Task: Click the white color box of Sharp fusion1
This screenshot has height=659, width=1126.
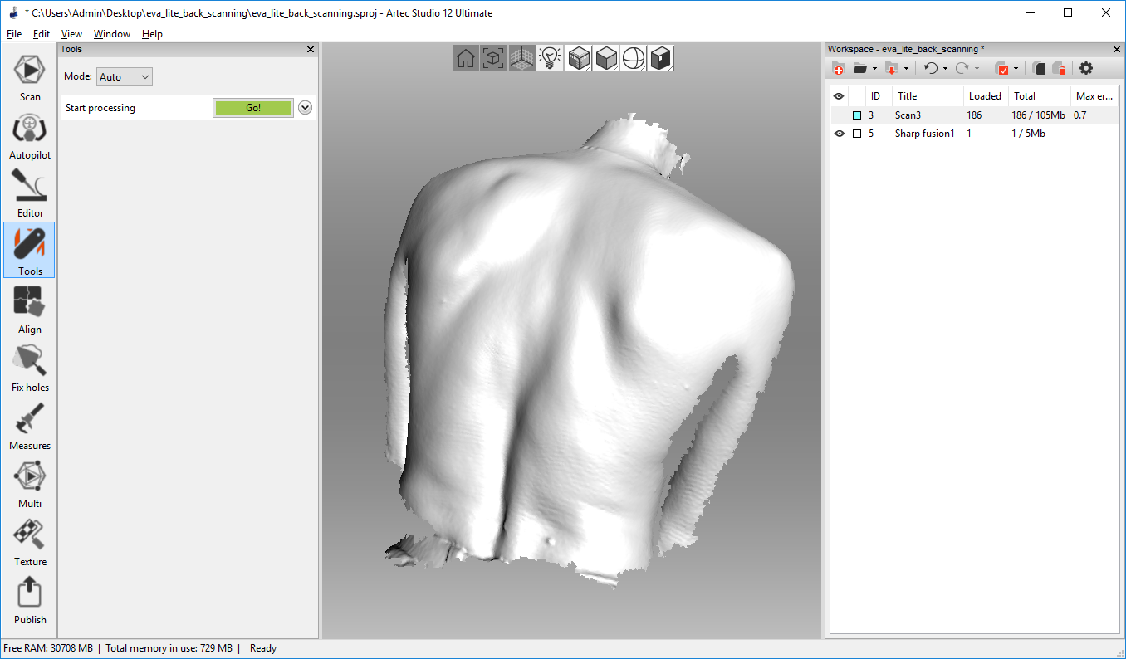Action: point(857,134)
